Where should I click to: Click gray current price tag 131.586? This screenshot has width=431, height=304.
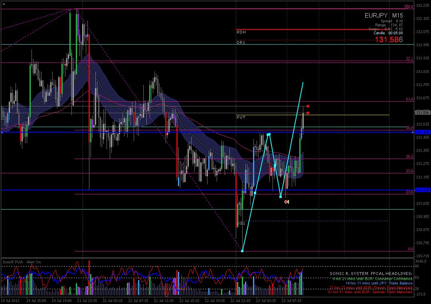point(423,112)
